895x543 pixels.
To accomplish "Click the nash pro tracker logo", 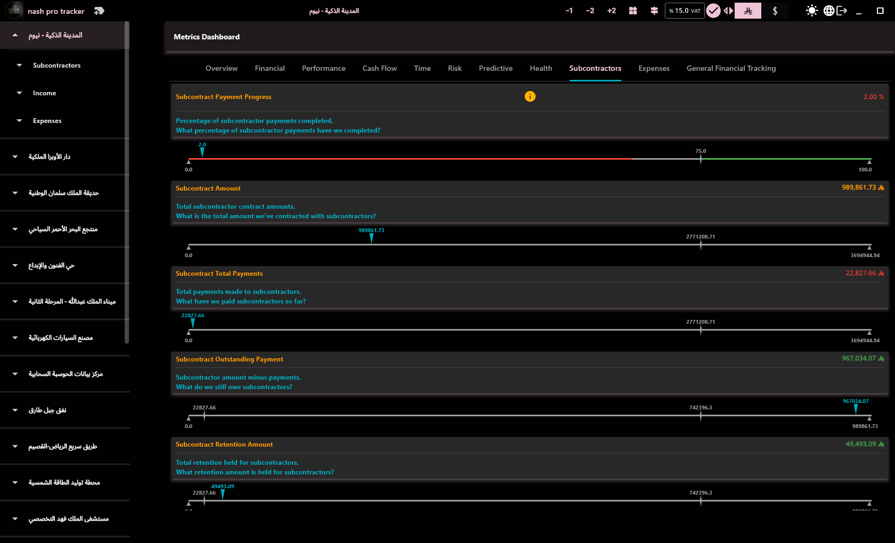I will click(x=14, y=10).
